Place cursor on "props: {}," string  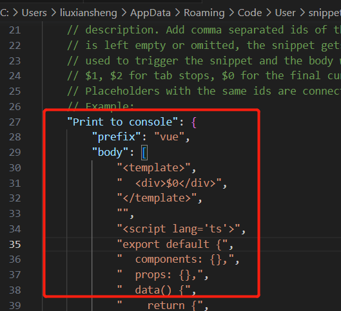click(160, 275)
